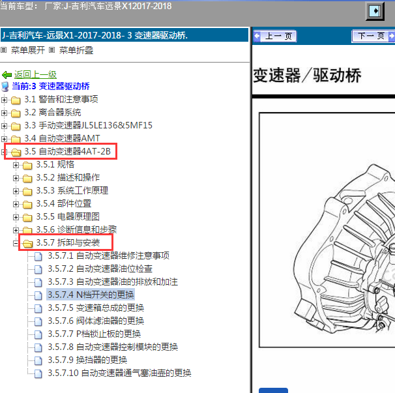Viewport: 395px width, 393px height.
Task: Click the green back arrow icon
Action: [7, 75]
